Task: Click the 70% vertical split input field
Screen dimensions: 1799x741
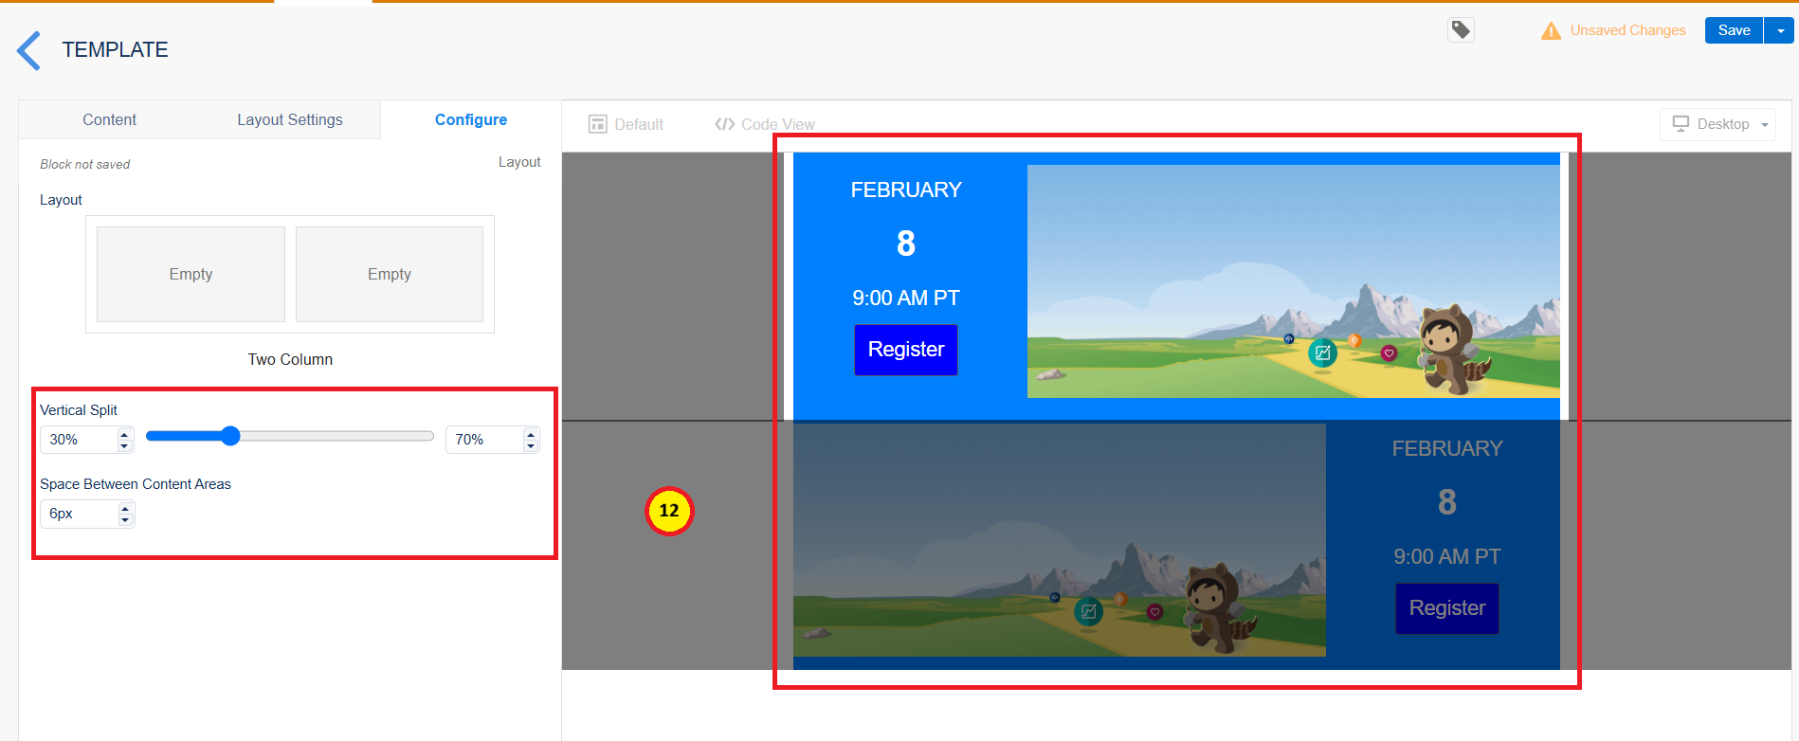Action: click(x=483, y=440)
